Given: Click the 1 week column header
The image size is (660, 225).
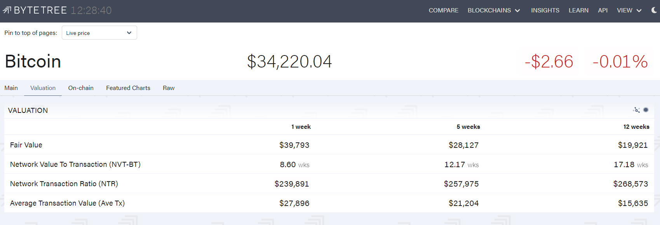Looking at the screenshot, I should click(301, 127).
